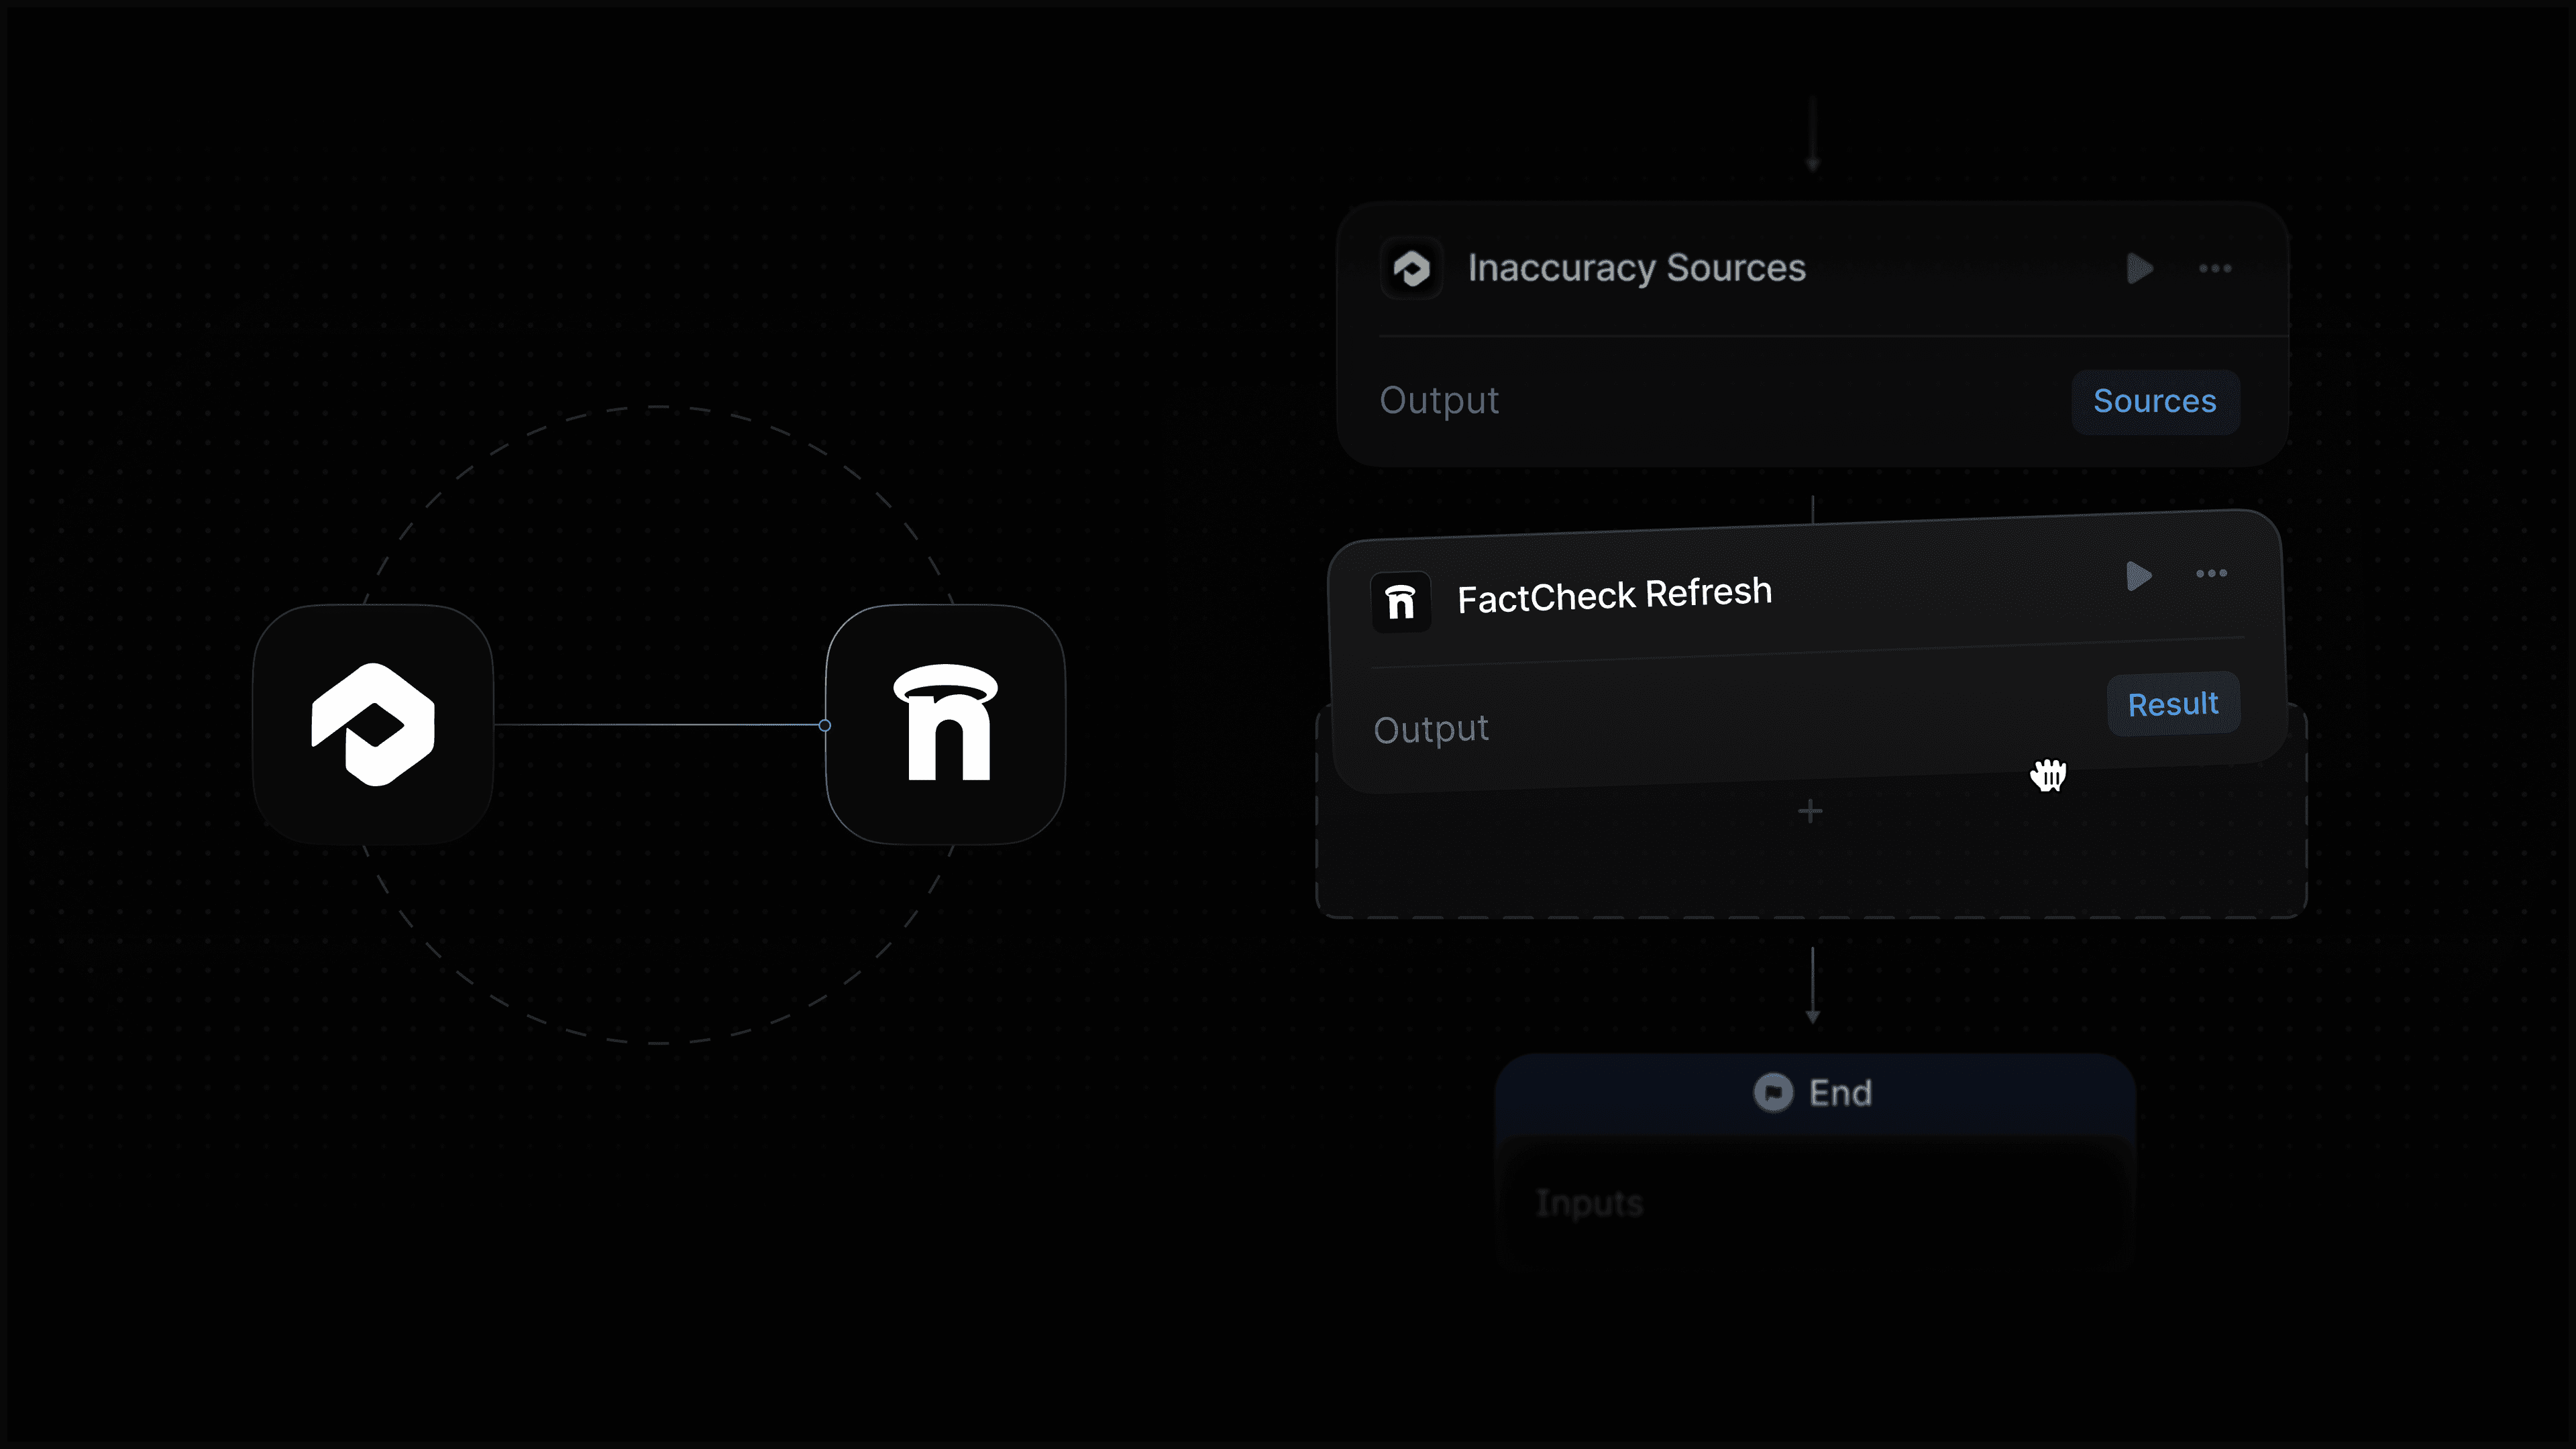Viewport: 2576px width, 1449px height.
Task: Click the connector dot on the n icon
Action: click(825, 725)
